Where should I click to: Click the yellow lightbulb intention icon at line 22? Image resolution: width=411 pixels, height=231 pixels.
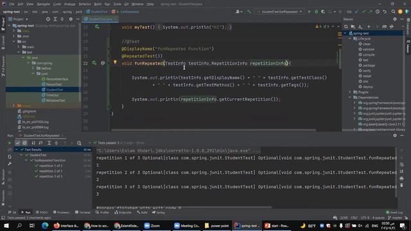point(115,62)
